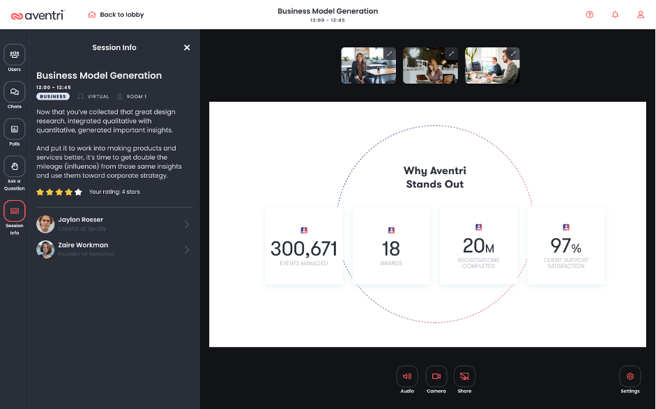
Task: Open notifications via the bell icon
Action: (615, 14)
